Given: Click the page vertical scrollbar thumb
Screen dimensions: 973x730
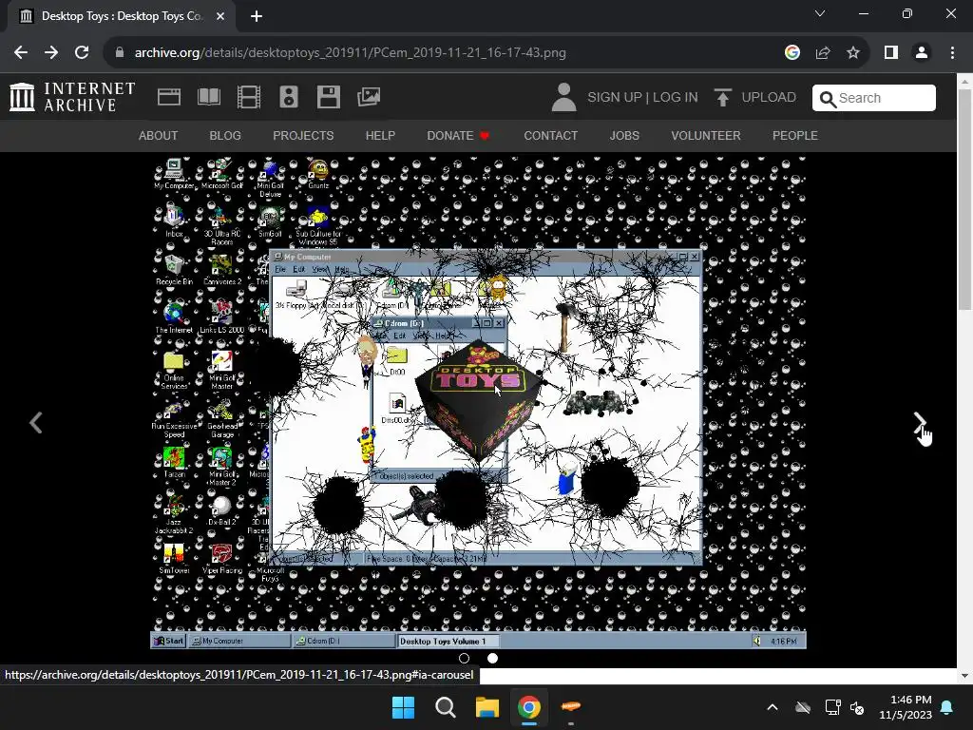Looking at the screenshot, I should tap(965, 199).
